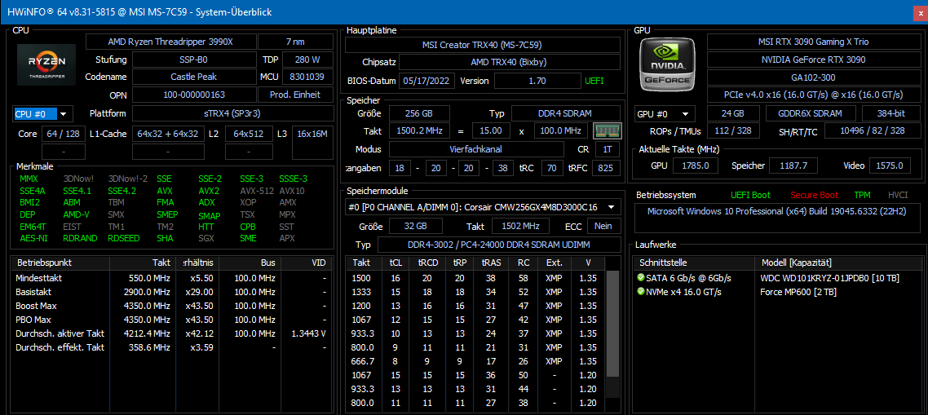The height and width of the screenshot is (415, 928).
Task: Click the OPN value 100-000000163
Action: point(193,95)
